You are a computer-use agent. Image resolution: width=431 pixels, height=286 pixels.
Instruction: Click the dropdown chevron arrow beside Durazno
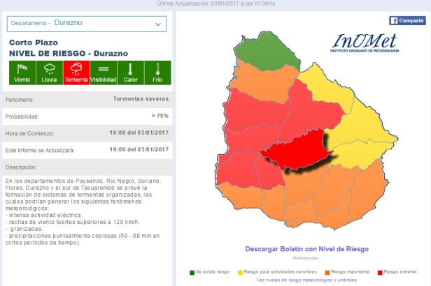157,24
